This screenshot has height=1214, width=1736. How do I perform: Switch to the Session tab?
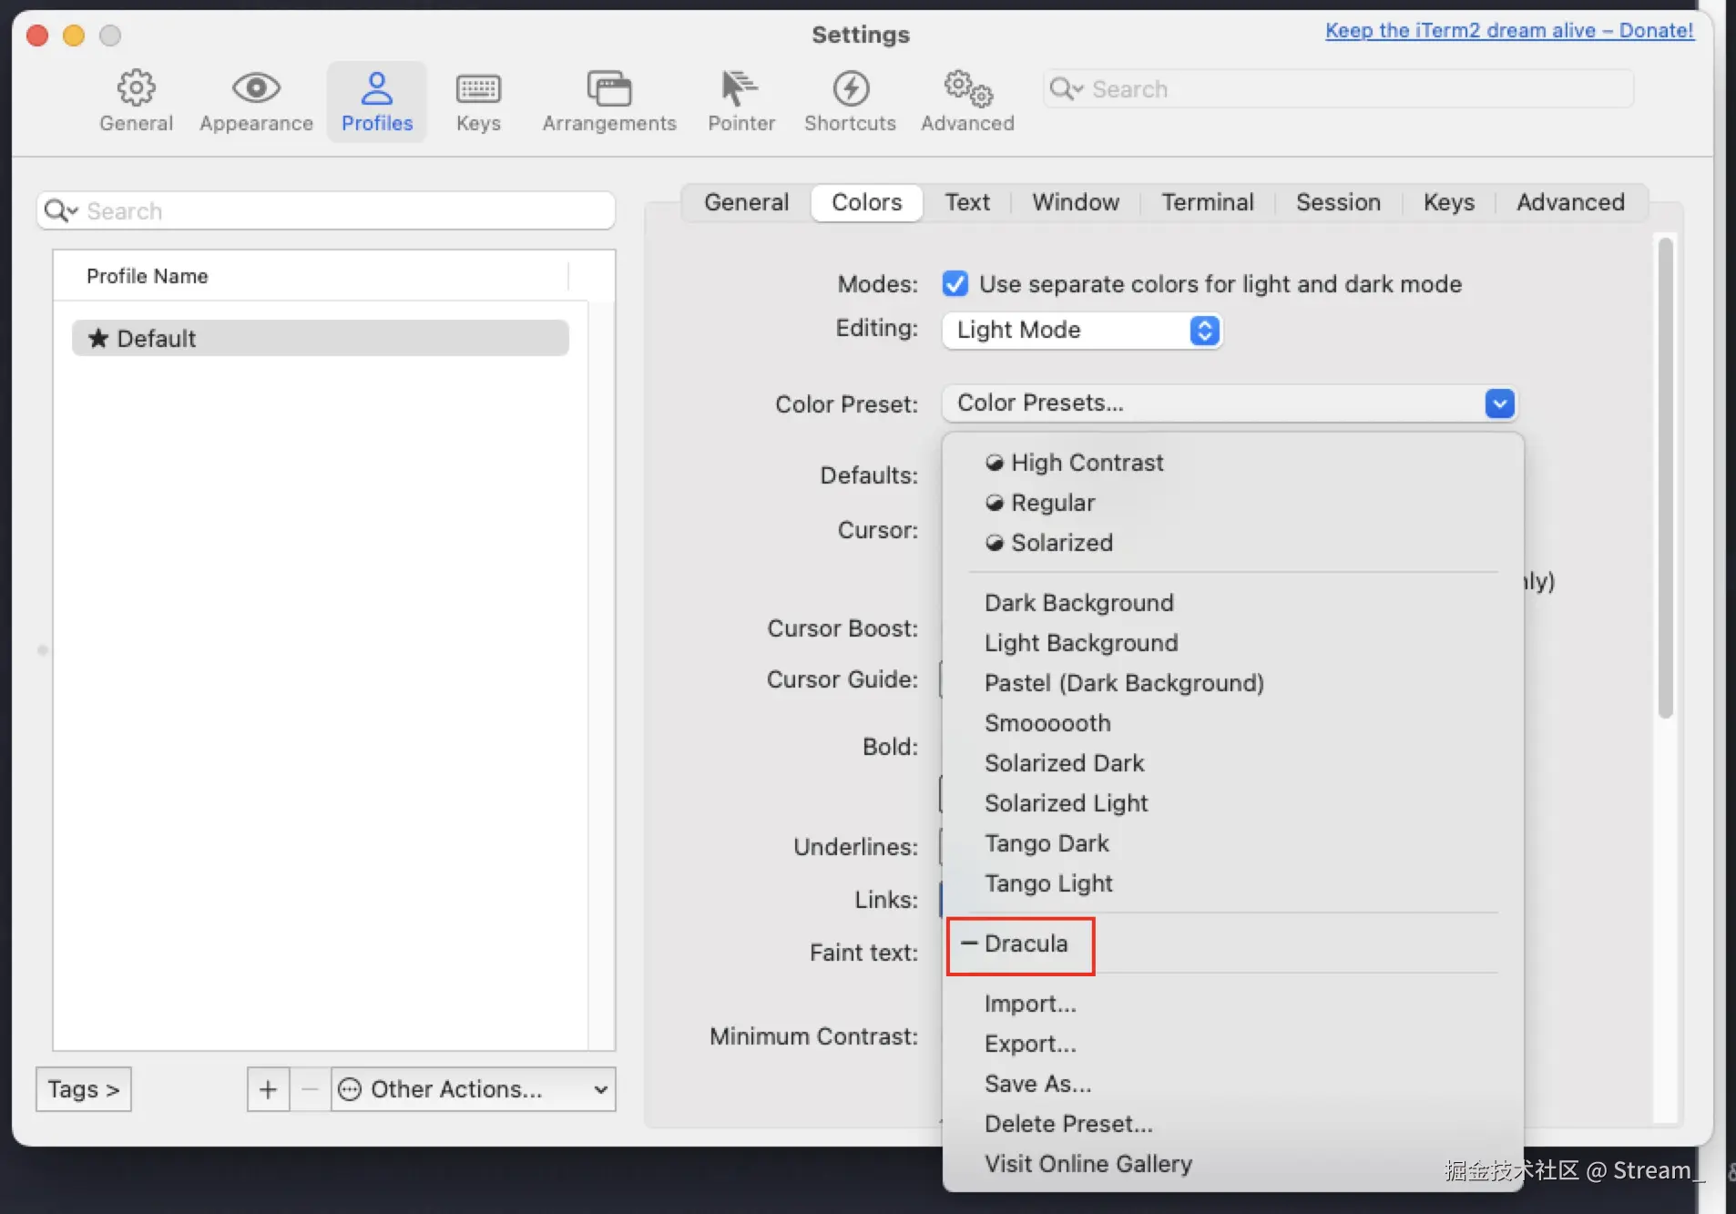pos(1338,202)
